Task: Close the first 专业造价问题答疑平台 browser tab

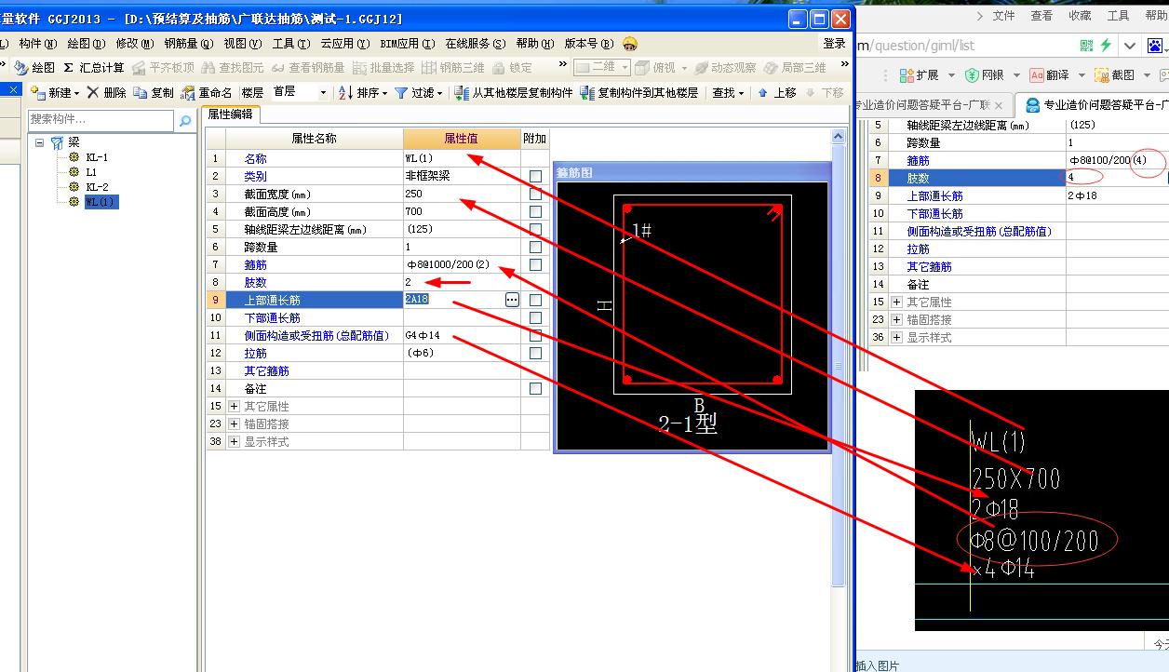Action: (x=999, y=105)
